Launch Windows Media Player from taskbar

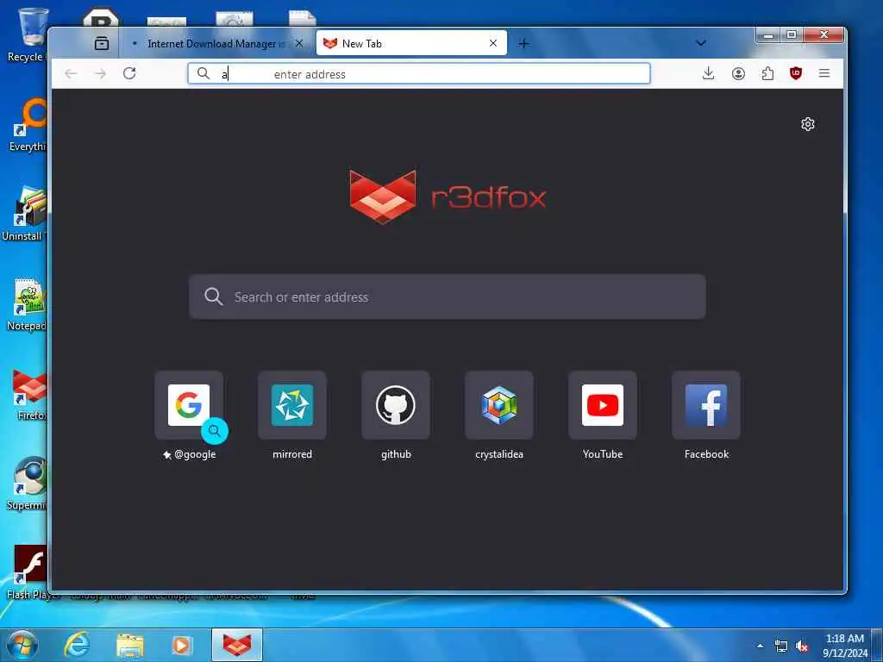tap(182, 645)
